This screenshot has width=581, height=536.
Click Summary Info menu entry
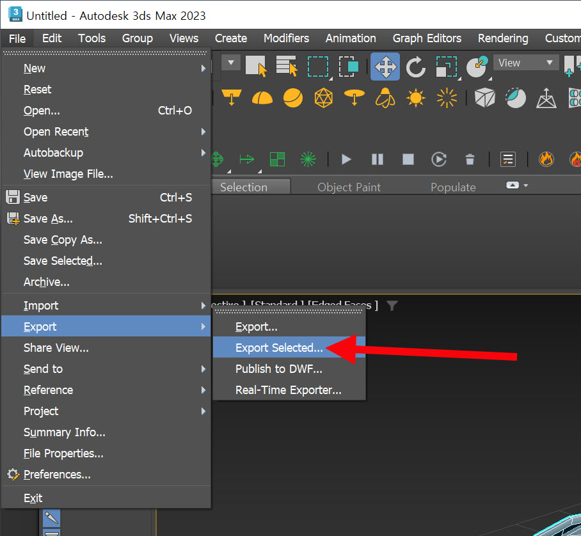pyautogui.click(x=106, y=432)
